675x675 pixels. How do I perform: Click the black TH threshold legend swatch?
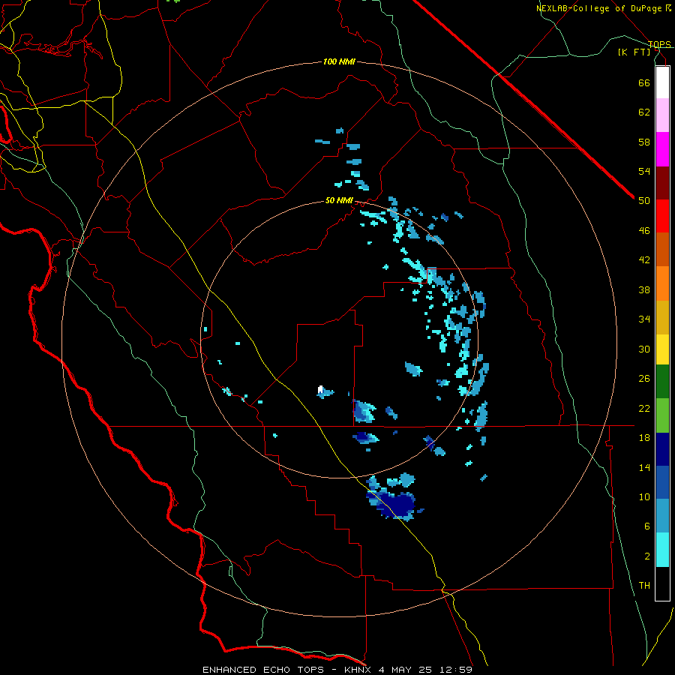point(662,583)
